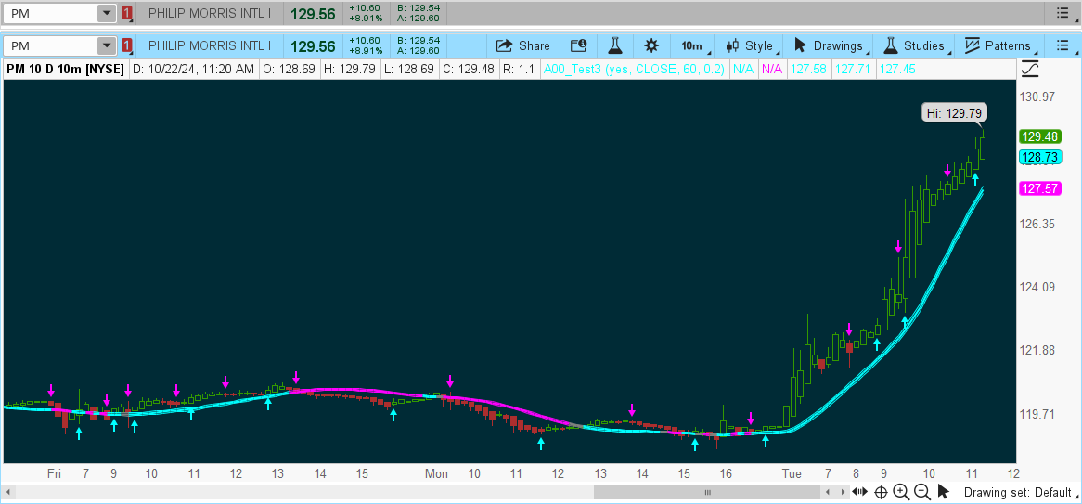Expand the top header bar symbol dropdown arrow

pos(107,12)
